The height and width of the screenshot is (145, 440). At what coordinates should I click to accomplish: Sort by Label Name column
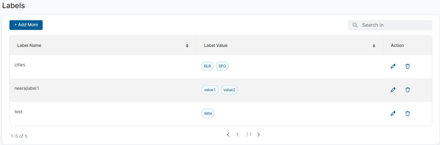(187, 46)
